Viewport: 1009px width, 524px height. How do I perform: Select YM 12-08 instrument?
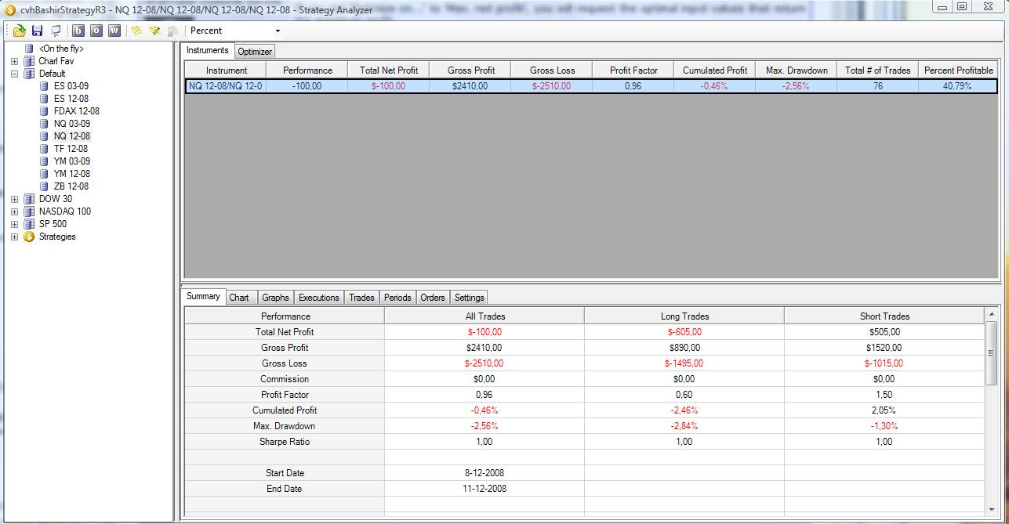71,174
